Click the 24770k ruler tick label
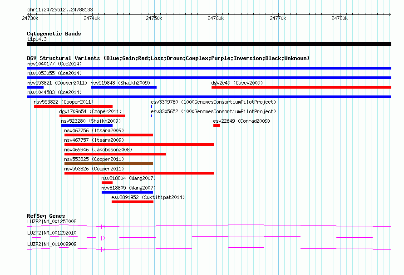 point(278,18)
